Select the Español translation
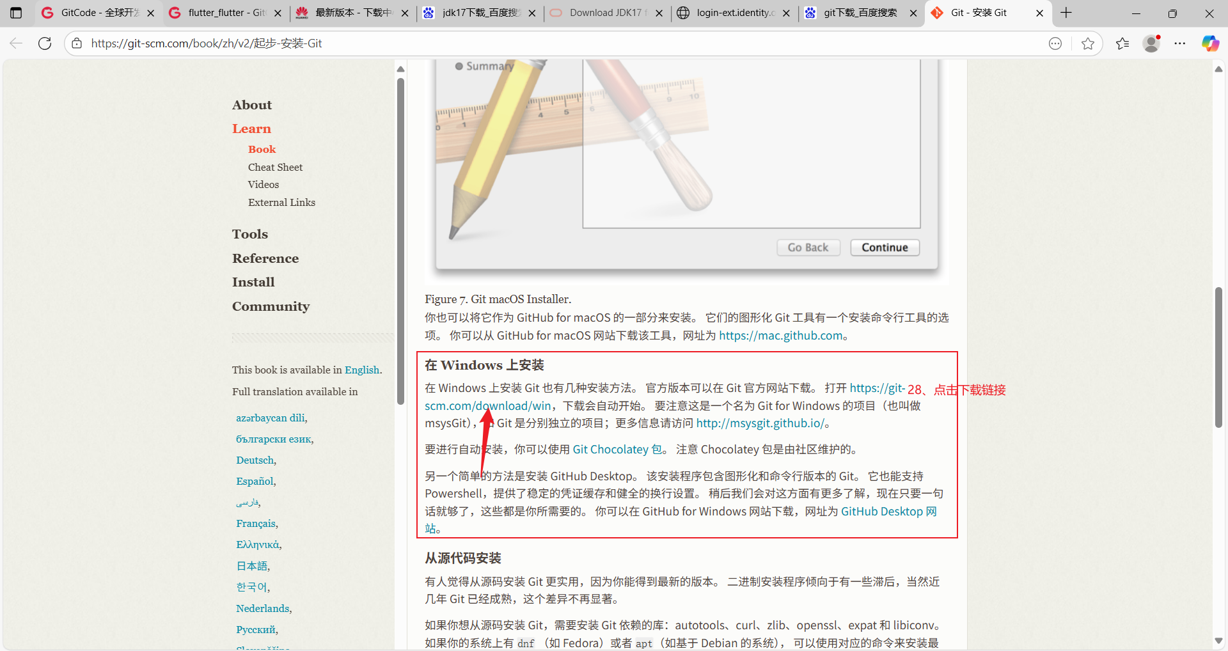1228x651 pixels. pyautogui.click(x=255, y=481)
